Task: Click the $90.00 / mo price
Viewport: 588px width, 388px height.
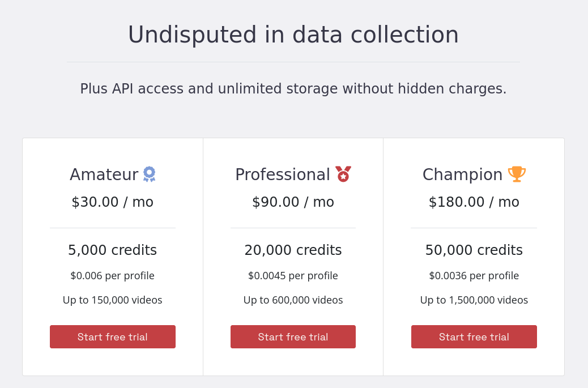Action: coord(293,202)
